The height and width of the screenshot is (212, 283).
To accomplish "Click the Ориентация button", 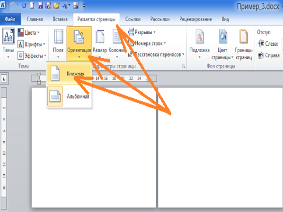I will (79, 43).
